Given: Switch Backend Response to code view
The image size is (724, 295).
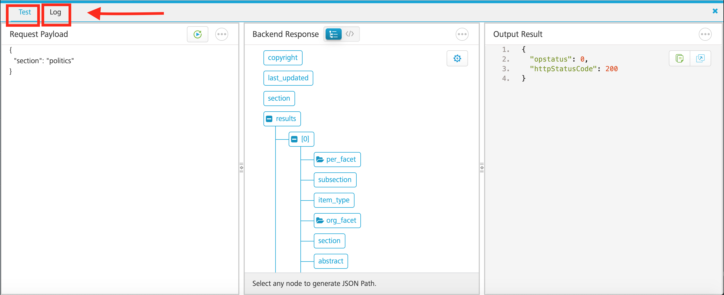Looking at the screenshot, I should [x=350, y=34].
